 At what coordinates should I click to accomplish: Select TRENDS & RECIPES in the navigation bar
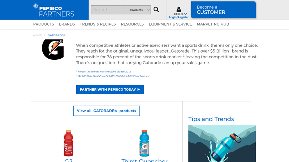point(98,24)
